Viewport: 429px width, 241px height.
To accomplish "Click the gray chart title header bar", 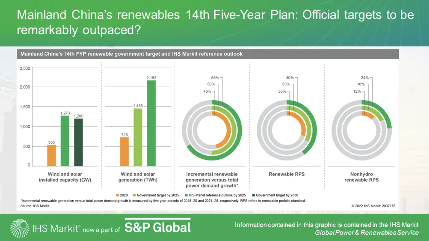I will (208, 54).
